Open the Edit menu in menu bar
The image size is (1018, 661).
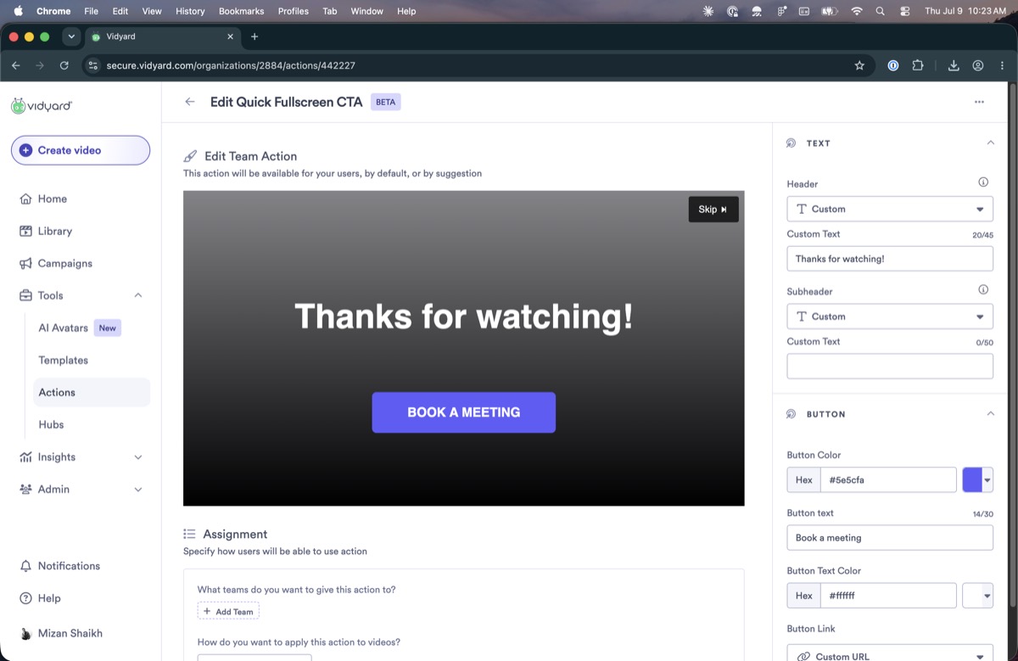[x=120, y=11]
